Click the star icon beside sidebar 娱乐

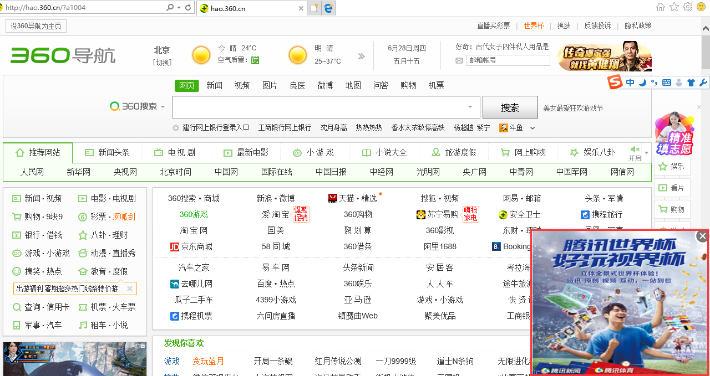click(x=662, y=166)
